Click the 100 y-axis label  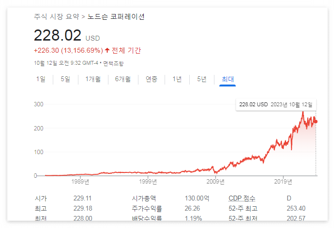(39, 152)
